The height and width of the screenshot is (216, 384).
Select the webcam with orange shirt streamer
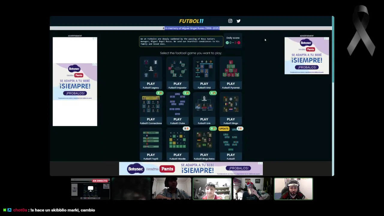click(212, 189)
